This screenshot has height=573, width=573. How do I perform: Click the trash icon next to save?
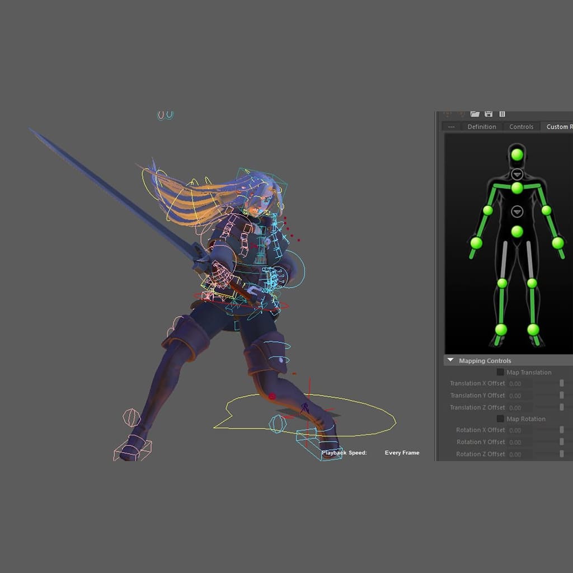coord(502,114)
